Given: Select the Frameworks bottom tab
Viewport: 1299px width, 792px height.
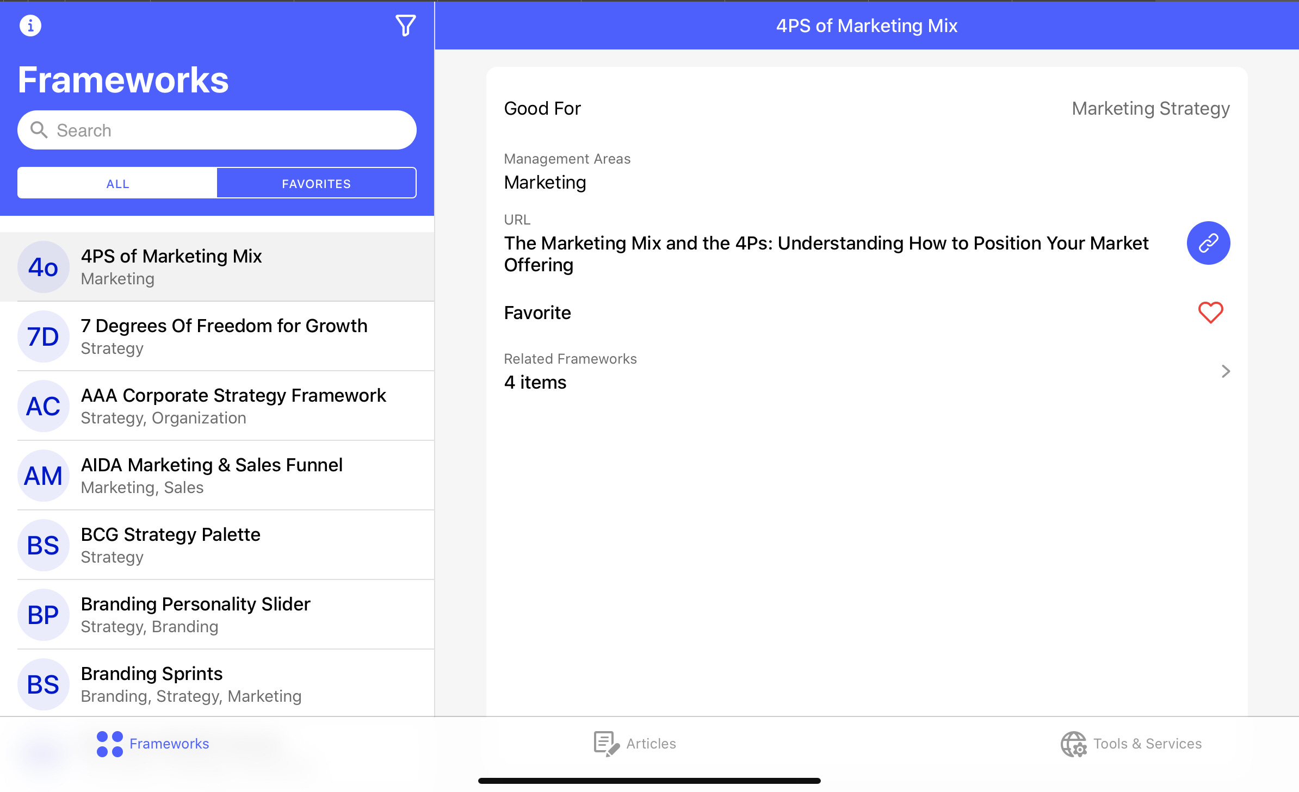Looking at the screenshot, I should tap(153, 743).
